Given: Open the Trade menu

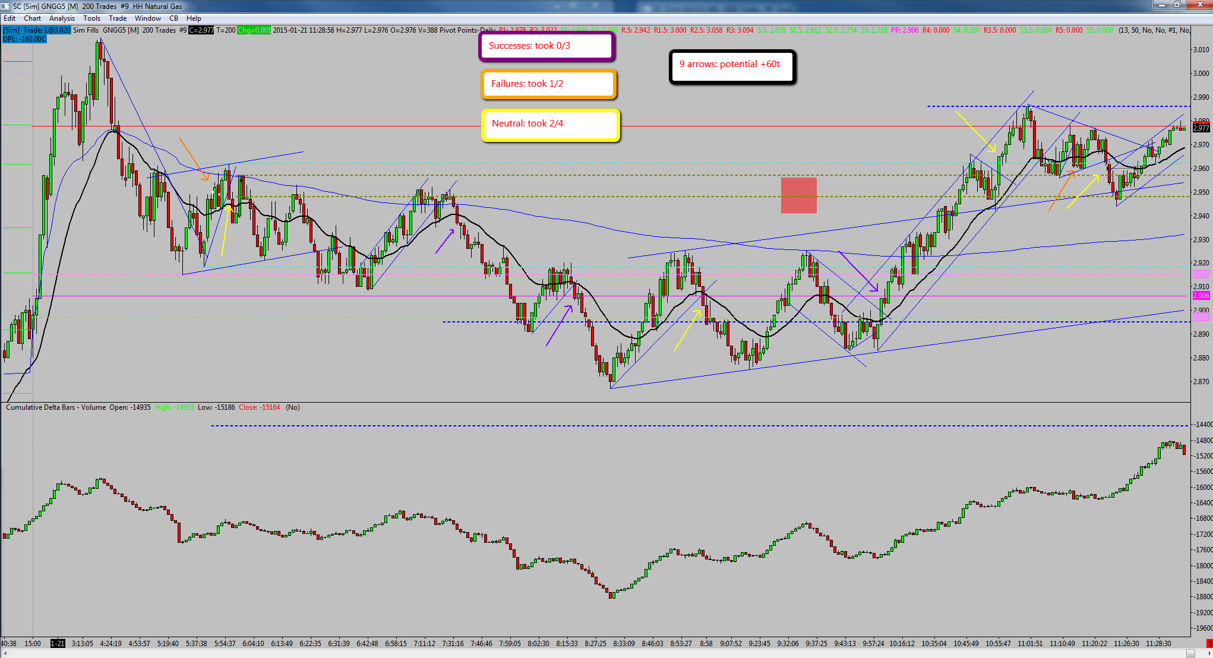Looking at the screenshot, I should click(x=118, y=18).
